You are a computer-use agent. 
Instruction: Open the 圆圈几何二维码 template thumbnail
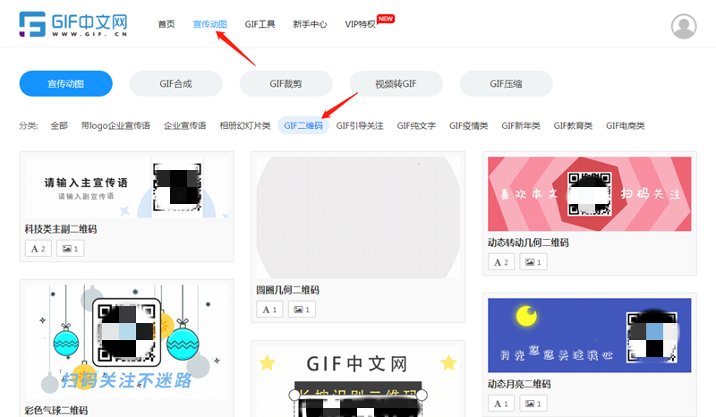click(358, 217)
